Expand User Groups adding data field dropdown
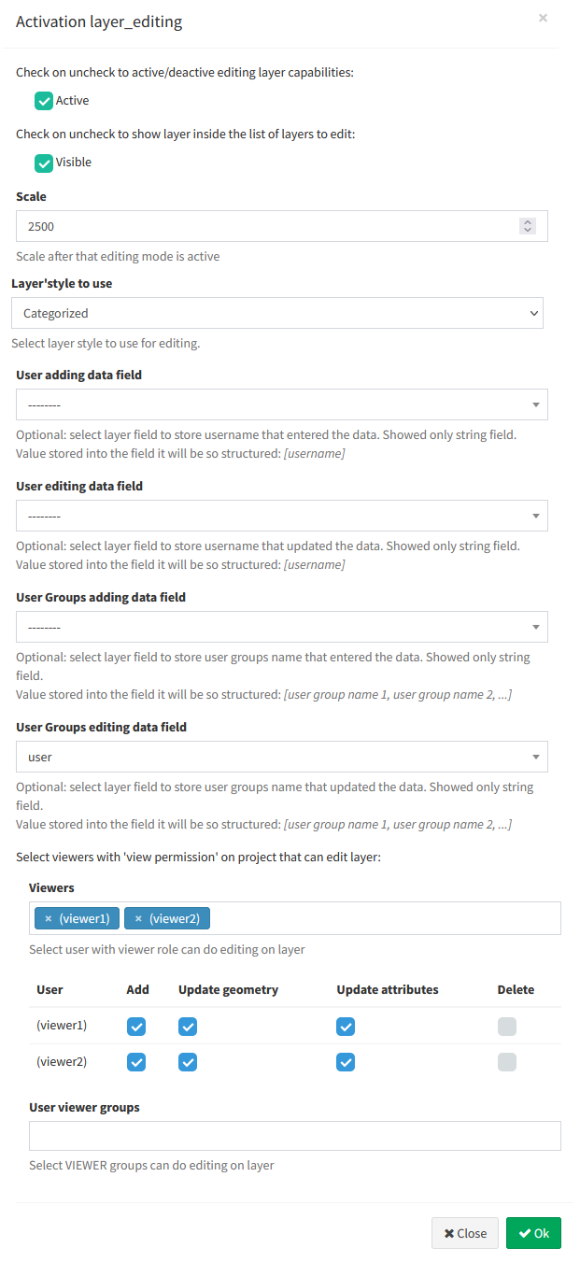 pos(282,627)
